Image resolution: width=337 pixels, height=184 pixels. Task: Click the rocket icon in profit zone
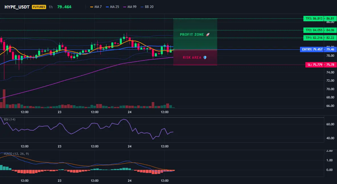[207, 35]
